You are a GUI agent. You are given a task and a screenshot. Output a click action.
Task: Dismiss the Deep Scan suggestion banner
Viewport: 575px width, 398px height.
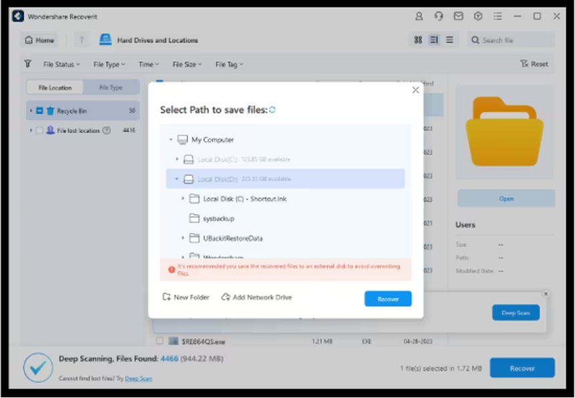point(546,294)
